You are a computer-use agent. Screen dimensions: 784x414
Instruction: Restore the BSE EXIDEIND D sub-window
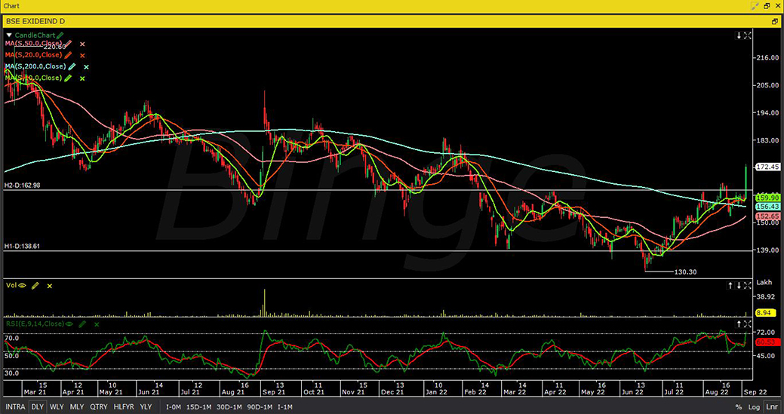(x=775, y=21)
